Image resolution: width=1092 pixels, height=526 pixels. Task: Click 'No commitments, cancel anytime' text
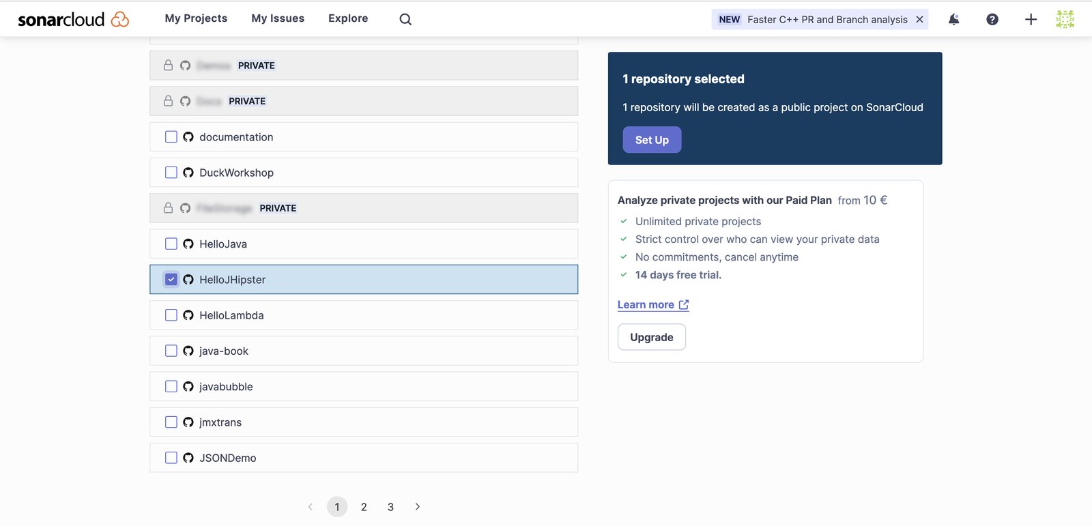(x=717, y=257)
